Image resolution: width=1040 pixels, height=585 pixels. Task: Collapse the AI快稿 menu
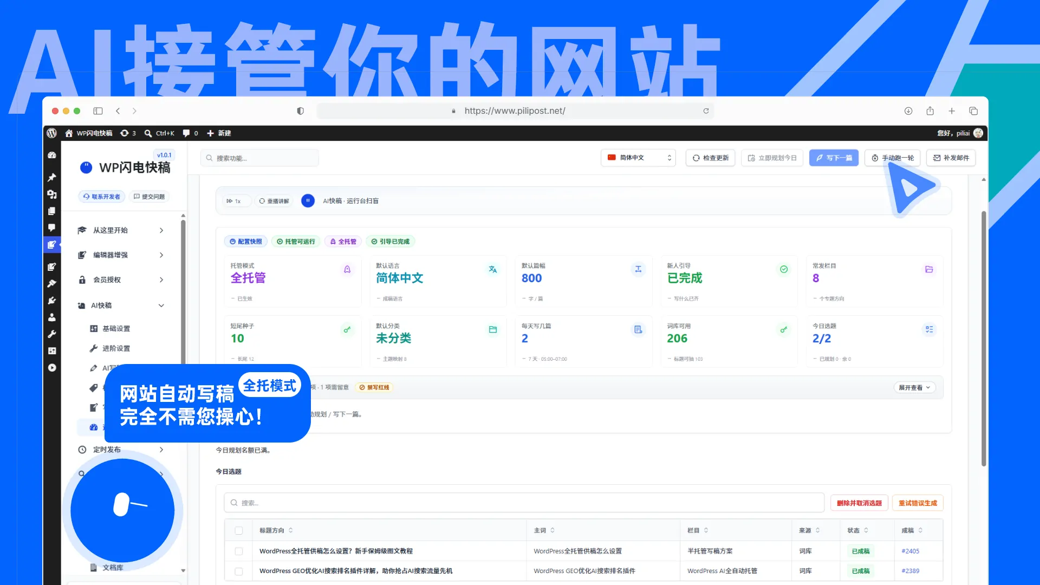[121, 305]
